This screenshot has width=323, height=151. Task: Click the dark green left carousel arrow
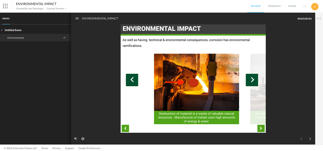[132, 80]
